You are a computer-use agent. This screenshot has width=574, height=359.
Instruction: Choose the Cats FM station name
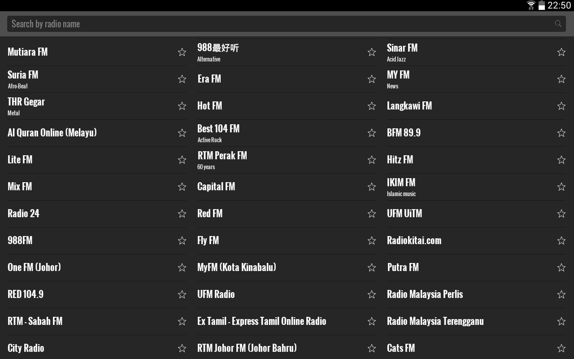click(x=401, y=348)
